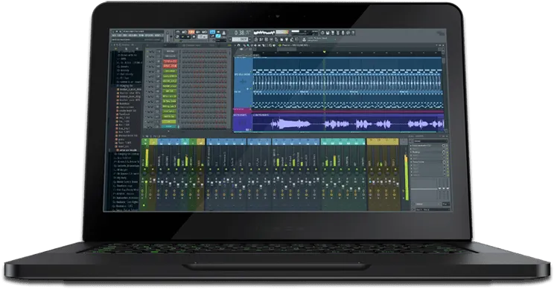Click the teal mixer group header strip

(x=343, y=142)
